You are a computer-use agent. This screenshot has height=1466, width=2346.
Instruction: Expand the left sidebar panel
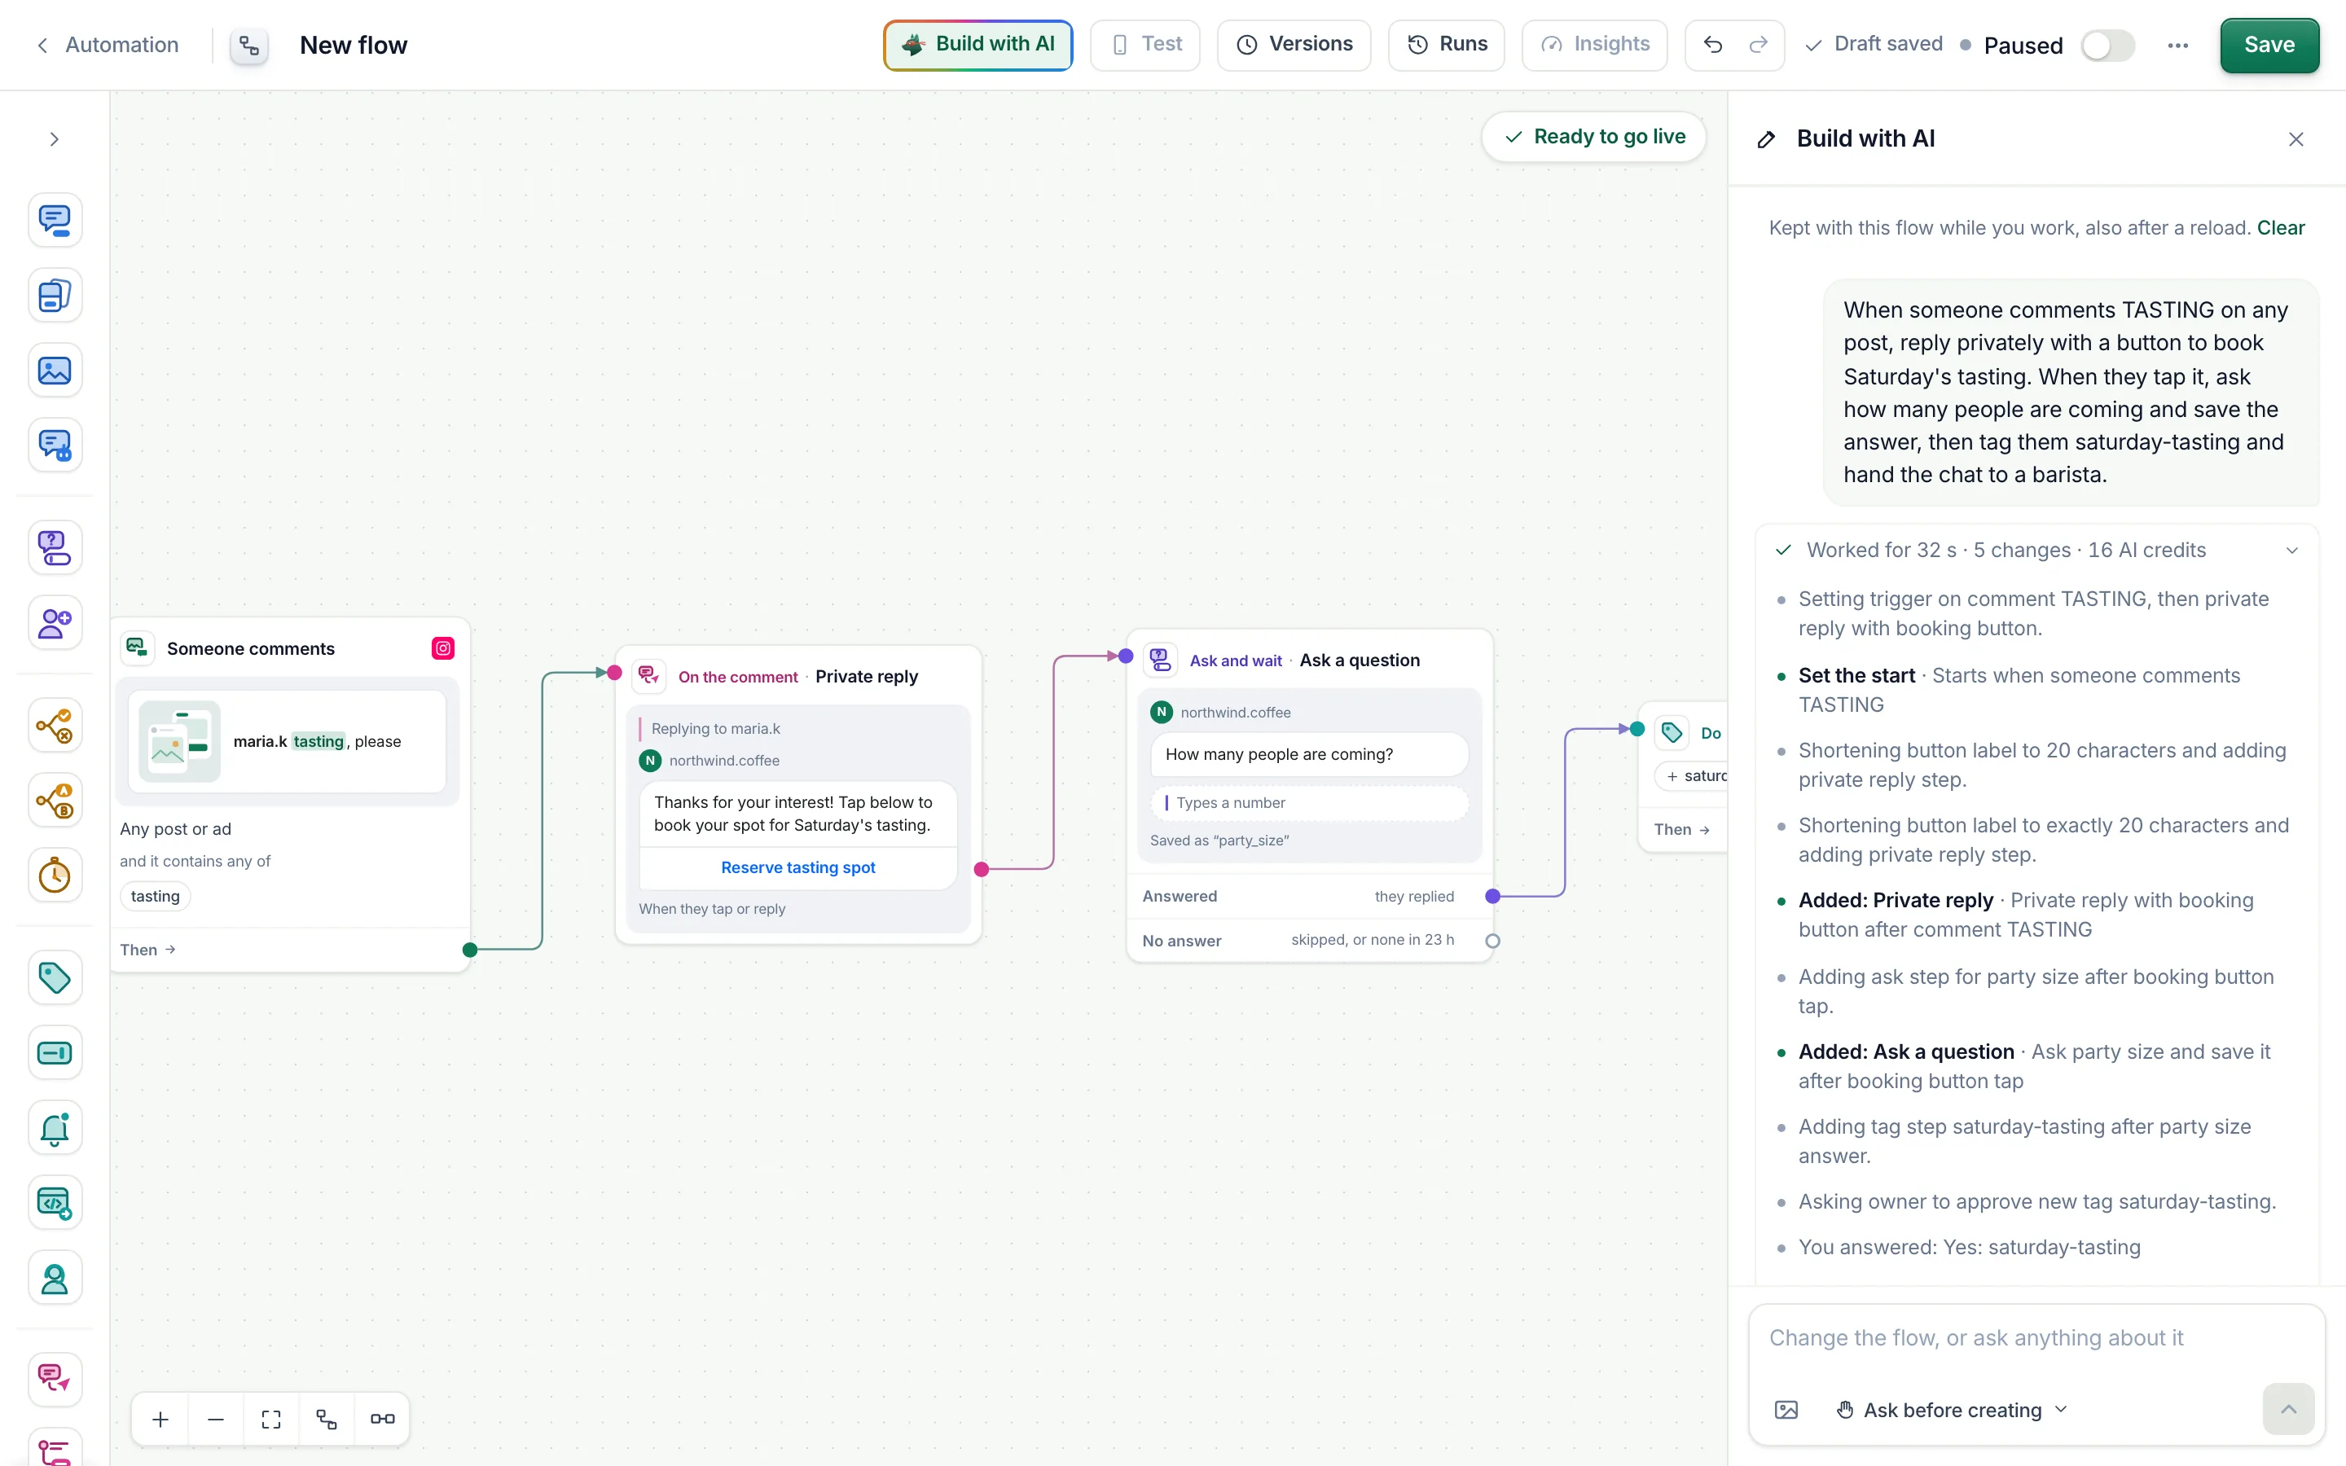(x=55, y=138)
